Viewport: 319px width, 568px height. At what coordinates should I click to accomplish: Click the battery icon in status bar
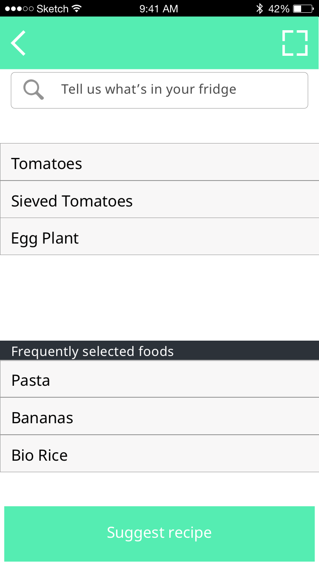303,9
